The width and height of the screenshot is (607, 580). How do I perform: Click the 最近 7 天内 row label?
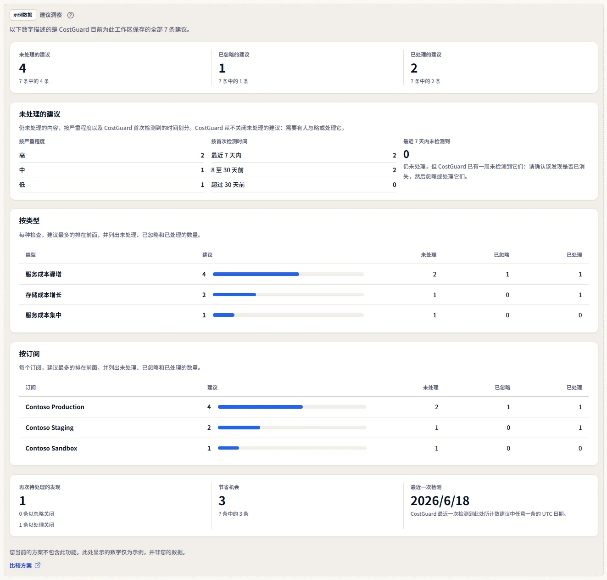point(226,155)
